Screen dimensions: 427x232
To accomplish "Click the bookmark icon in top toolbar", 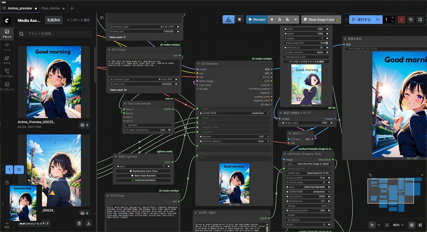I will tap(239, 20).
